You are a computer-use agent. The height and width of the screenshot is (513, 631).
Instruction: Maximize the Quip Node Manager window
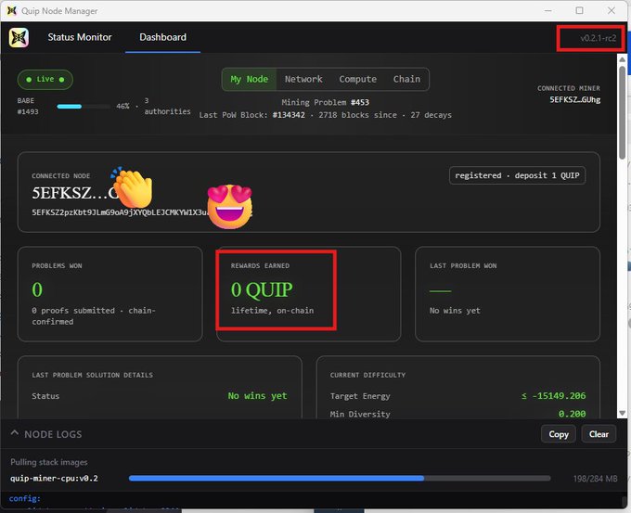tap(579, 10)
